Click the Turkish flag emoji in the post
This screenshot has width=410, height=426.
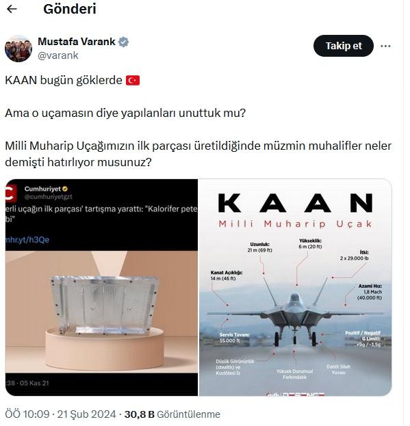[133, 81]
